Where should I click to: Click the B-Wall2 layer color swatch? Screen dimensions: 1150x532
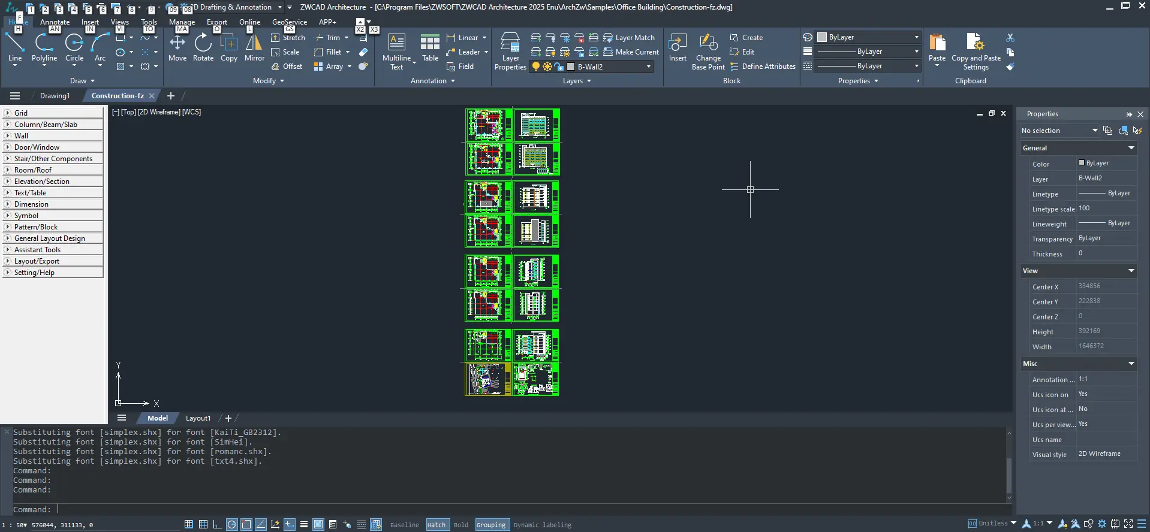pos(571,66)
